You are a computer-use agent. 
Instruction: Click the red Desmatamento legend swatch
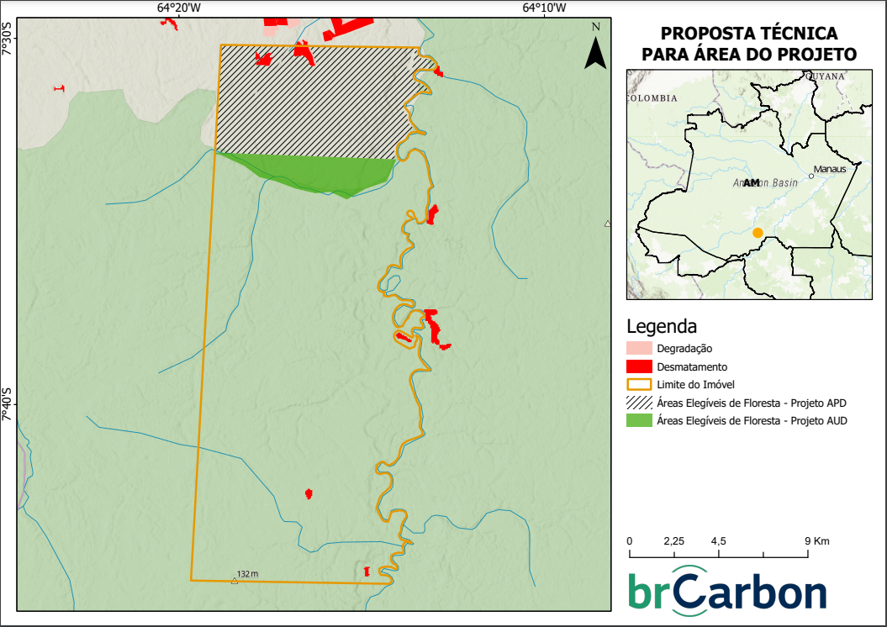click(639, 366)
